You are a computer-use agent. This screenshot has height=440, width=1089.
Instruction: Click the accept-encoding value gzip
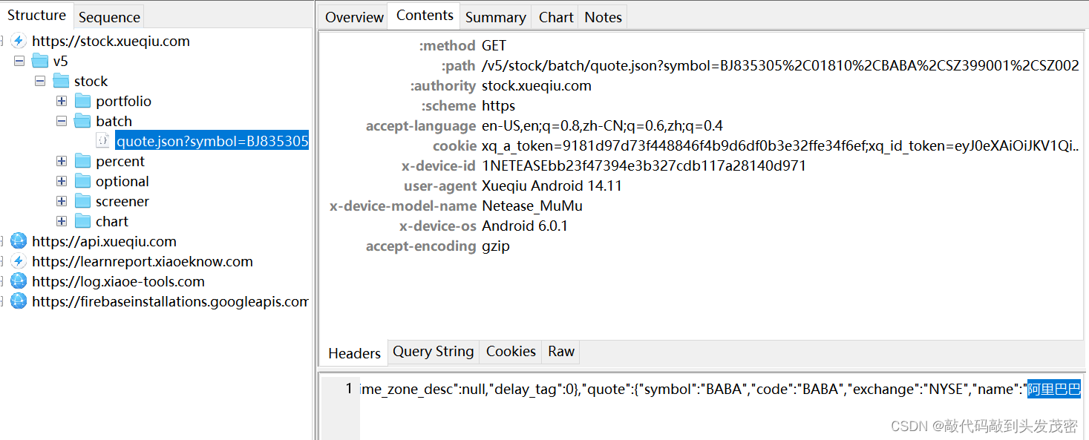coord(496,246)
